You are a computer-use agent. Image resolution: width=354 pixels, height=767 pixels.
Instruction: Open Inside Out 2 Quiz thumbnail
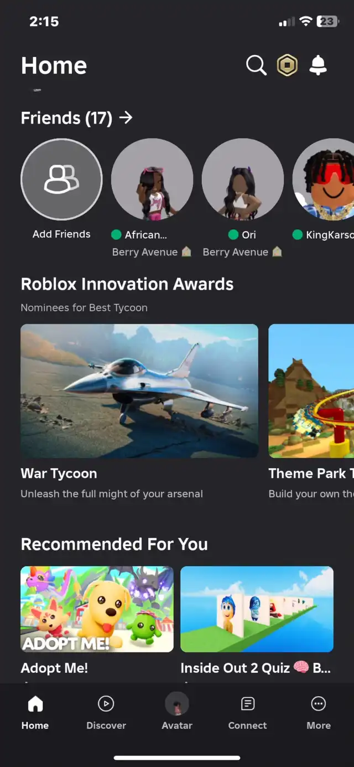(257, 609)
